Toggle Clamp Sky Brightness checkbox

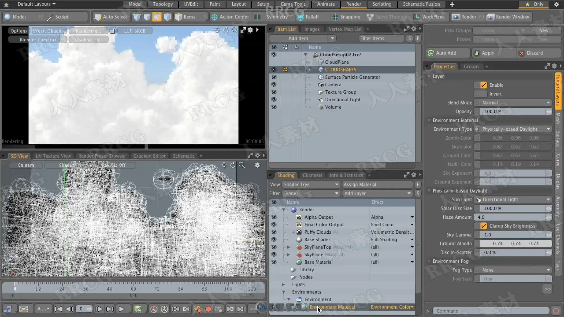pyautogui.click(x=484, y=226)
